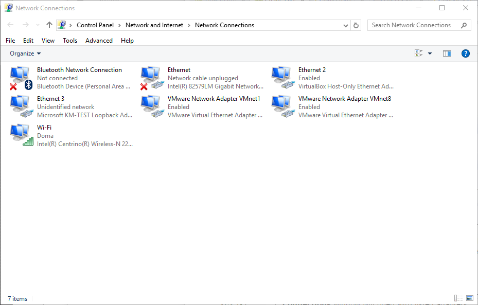Click the 'Wi-Fi' name text
478x305 pixels.
[44, 128]
